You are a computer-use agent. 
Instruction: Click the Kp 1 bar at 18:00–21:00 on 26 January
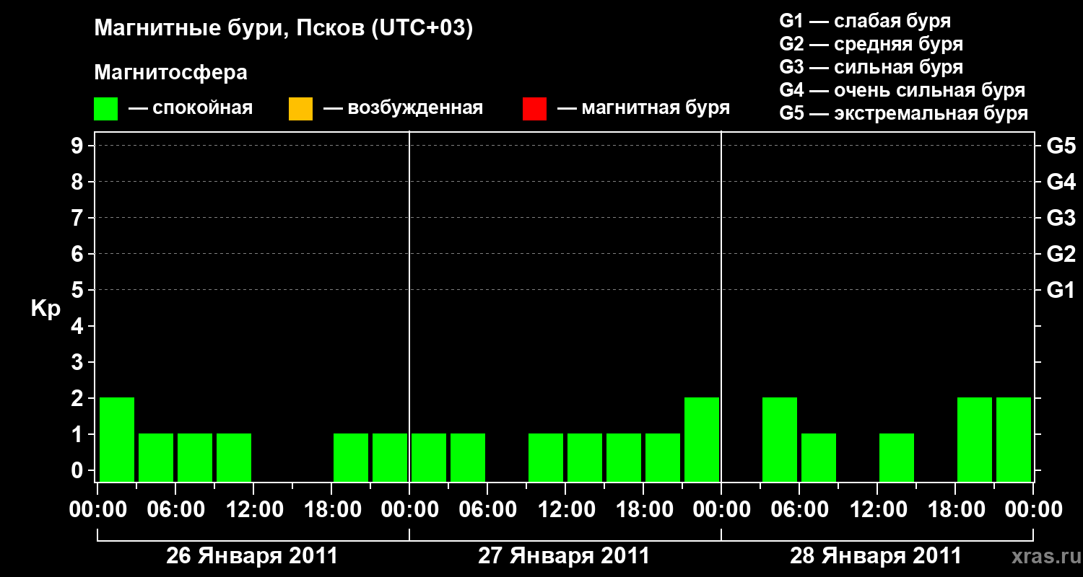[x=351, y=457]
